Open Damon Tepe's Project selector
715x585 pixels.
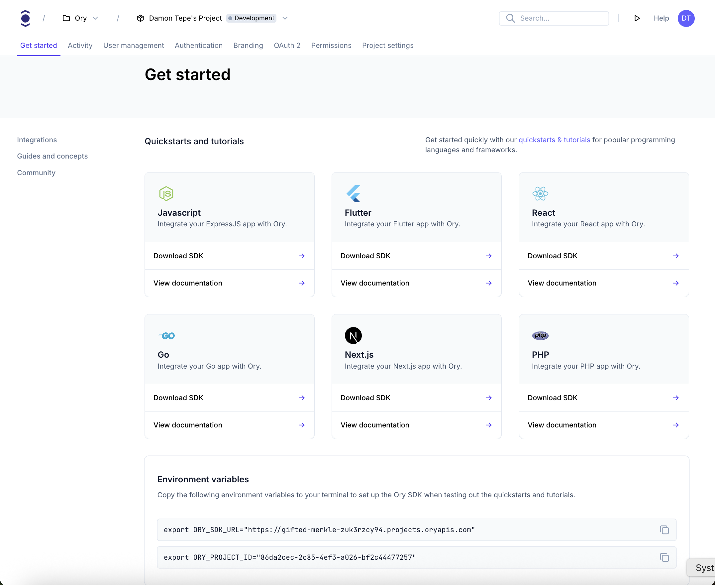coord(185,18)
